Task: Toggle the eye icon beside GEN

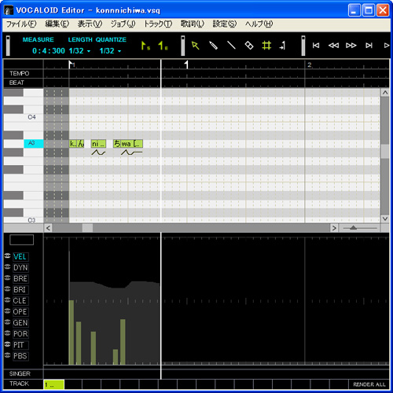Action: [8, 321]
